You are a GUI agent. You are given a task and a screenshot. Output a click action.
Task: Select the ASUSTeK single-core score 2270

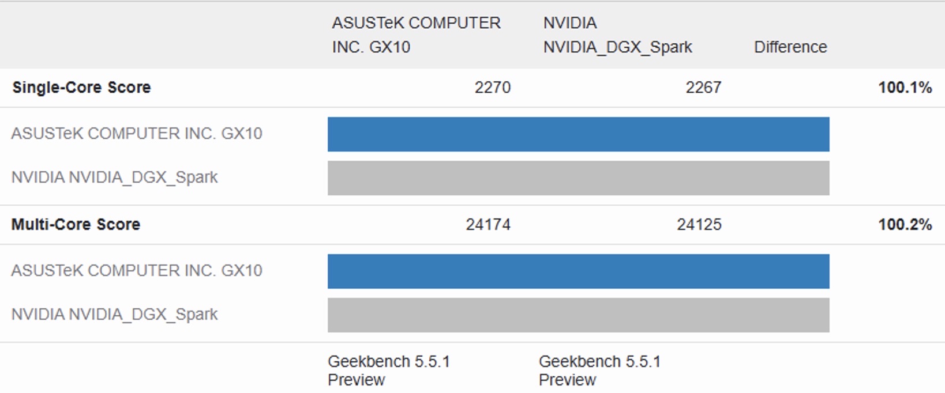[x=492, y=88]
